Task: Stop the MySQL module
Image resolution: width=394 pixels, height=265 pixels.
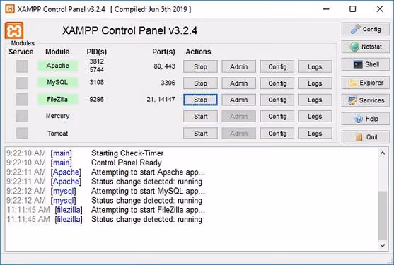Action: tap(200, 83)
